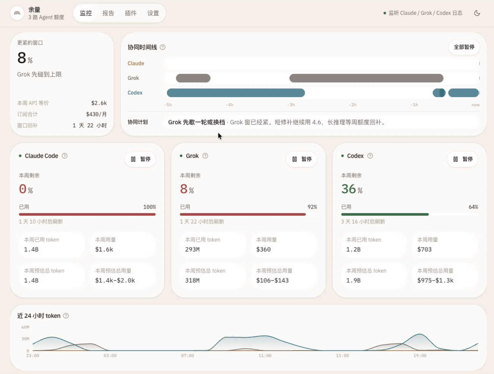
Task: Click the 11:00 chart axis label
Action: [265, 356]
